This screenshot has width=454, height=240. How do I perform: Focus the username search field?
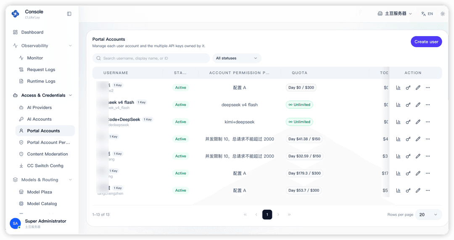click(x=151, y=58)
